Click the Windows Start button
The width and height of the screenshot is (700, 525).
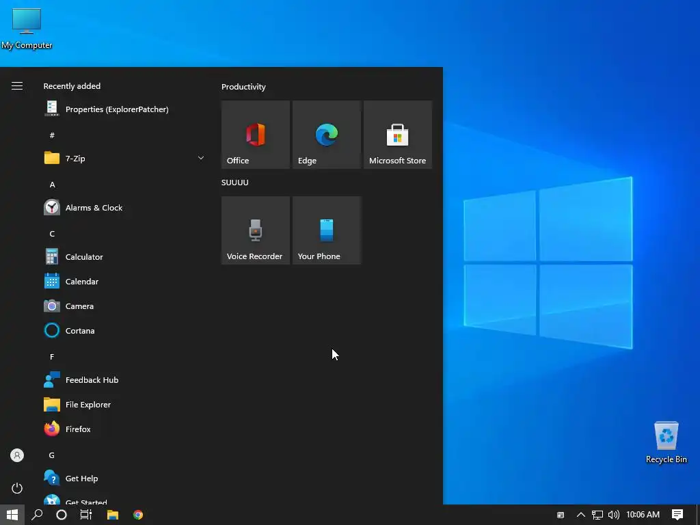(12, 515)
